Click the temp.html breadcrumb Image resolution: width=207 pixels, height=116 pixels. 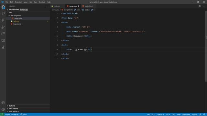(x=68, y=10)
